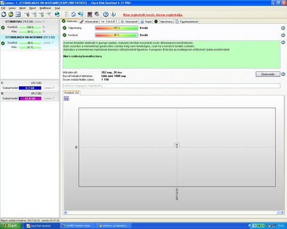
Task: Switch to the Hőmérséklet tab
Action: coord(90,21)
